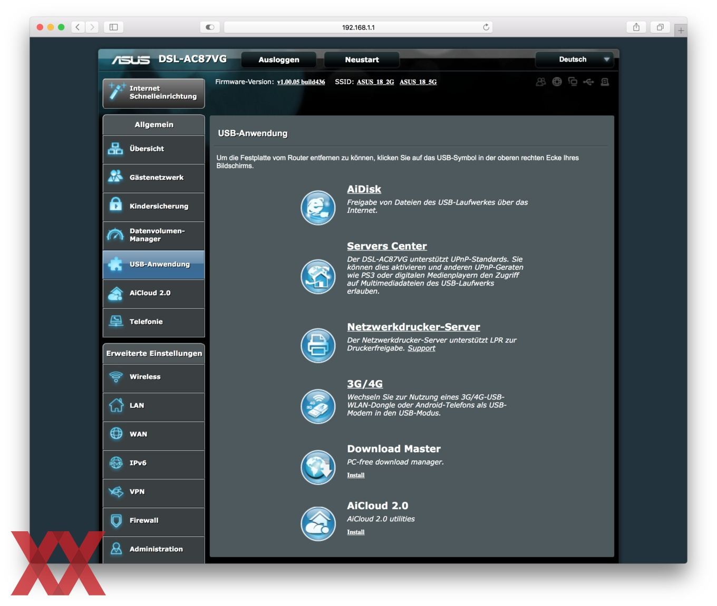Viewport: 717px width, 606px height.
Task: Open the Safari share button
Action: click(636, 27)
